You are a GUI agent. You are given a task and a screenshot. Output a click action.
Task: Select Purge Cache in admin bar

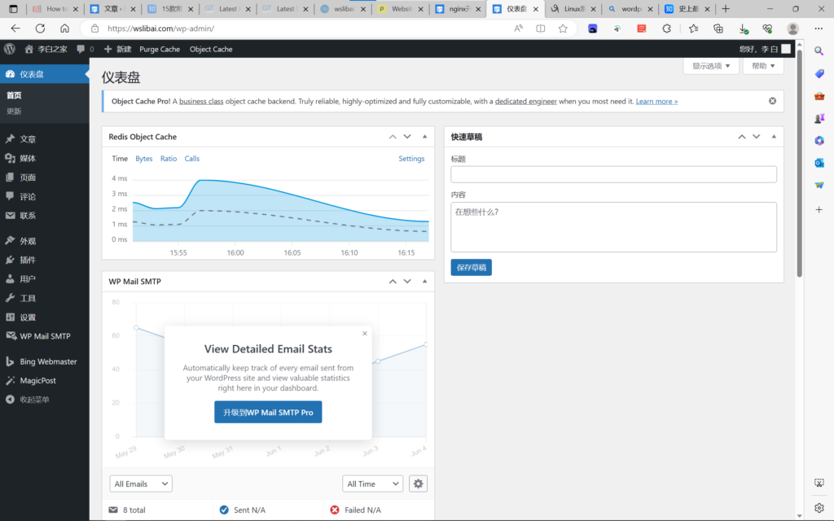click(x=160, y=49)
